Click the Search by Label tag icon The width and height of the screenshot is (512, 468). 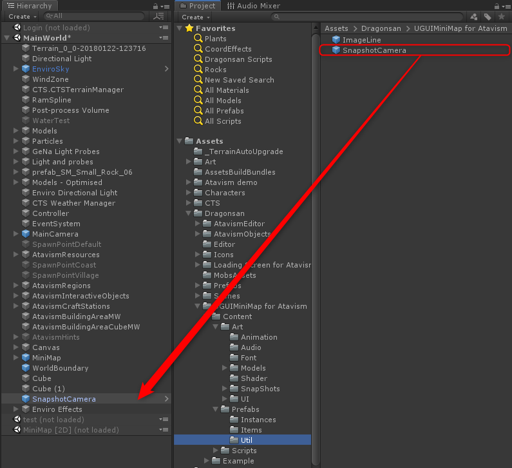(x=488, y=17)
